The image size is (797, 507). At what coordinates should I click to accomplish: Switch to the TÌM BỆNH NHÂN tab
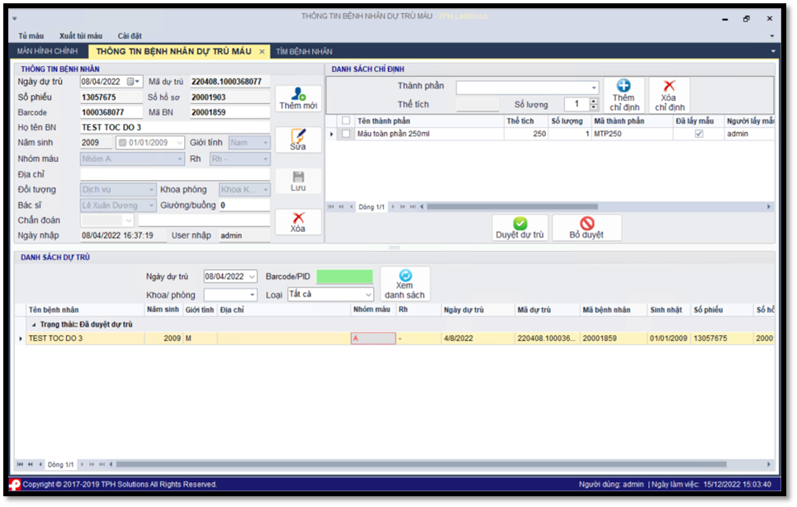point(304,51)
